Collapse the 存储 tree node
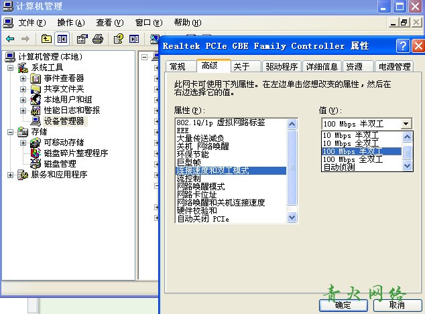Screen dimensions: 425x314 10,132
